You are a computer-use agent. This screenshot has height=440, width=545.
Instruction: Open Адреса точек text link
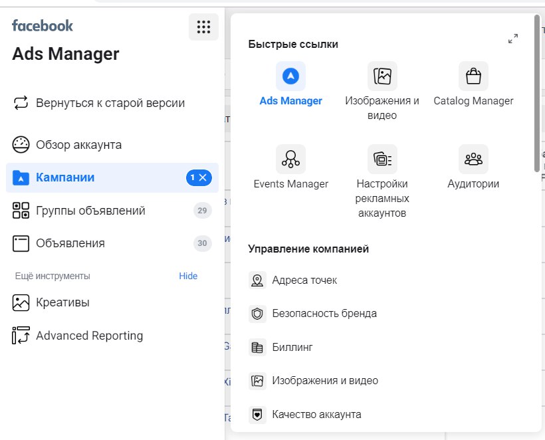[x=304, y=280]
